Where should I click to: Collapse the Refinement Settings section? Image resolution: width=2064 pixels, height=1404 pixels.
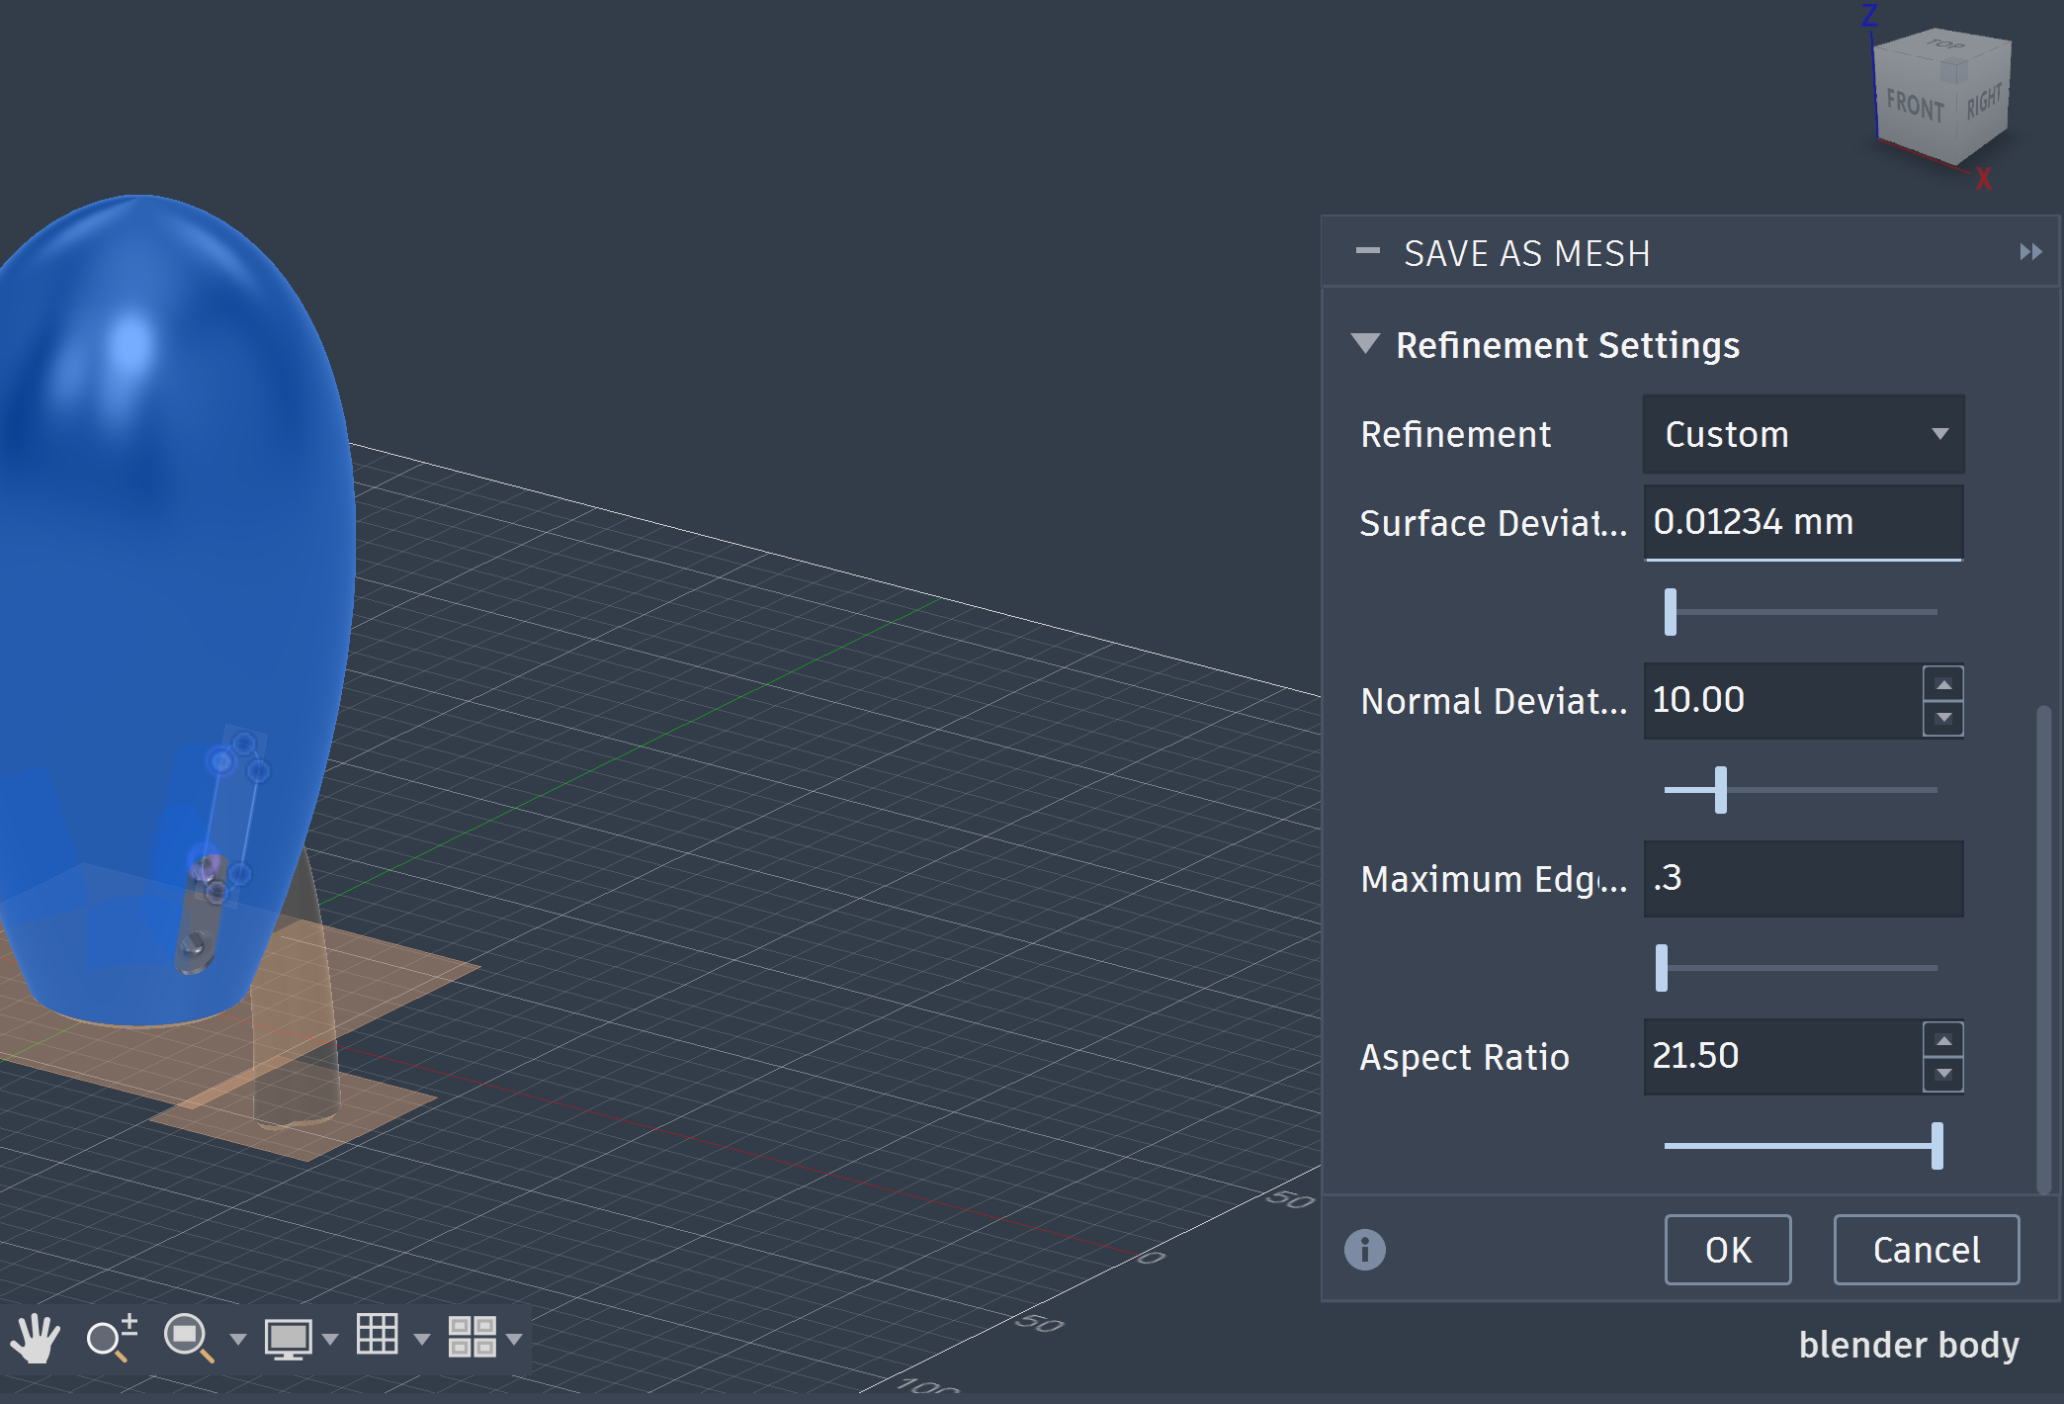(1365, 344)
